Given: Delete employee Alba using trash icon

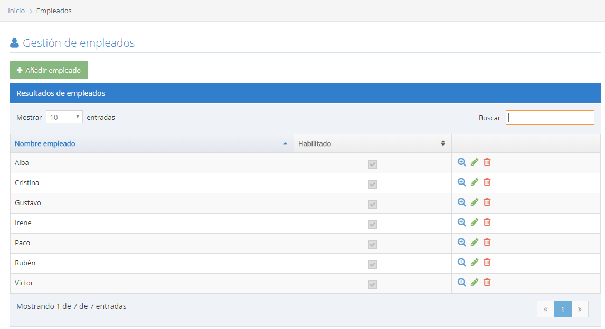Looking at the screenshot, I should (x=487, y=162).
